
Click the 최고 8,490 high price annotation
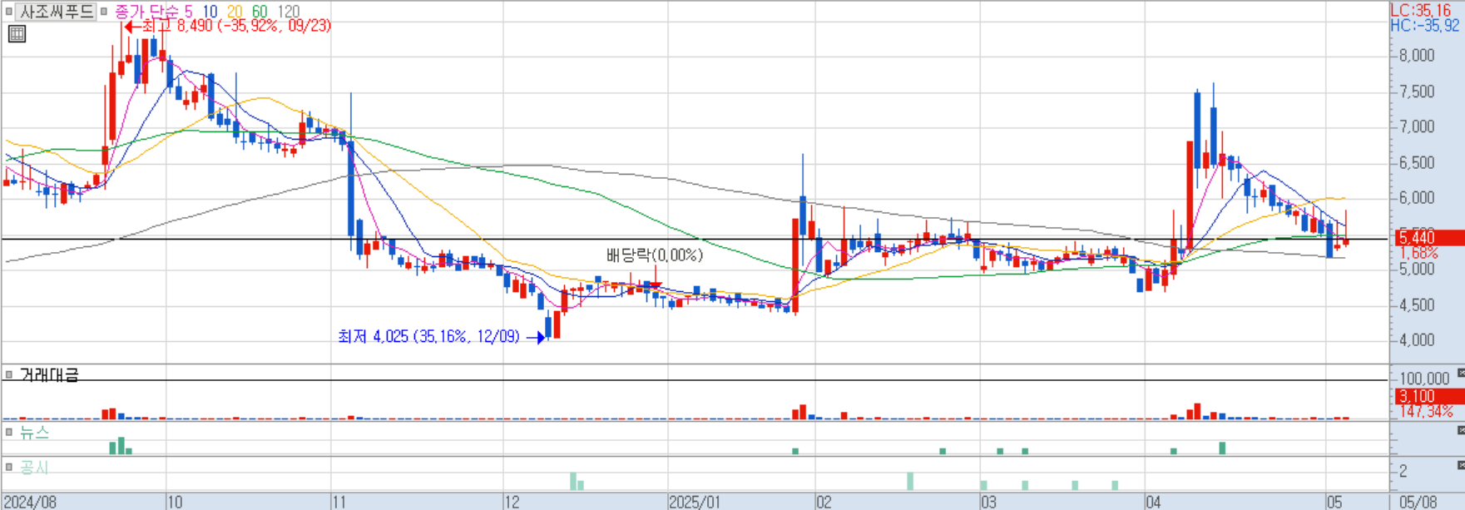(x=228, y=27)
